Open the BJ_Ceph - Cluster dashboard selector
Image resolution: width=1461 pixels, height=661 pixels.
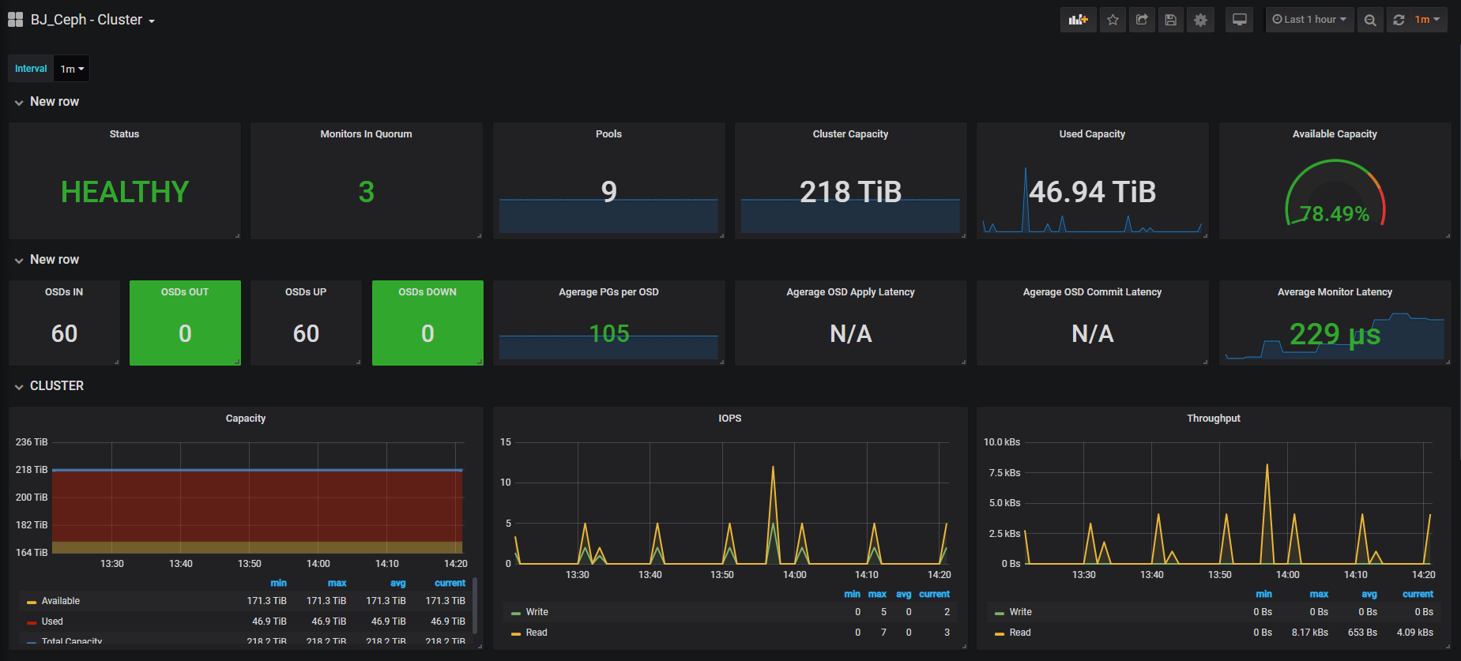tap(92, 20)
